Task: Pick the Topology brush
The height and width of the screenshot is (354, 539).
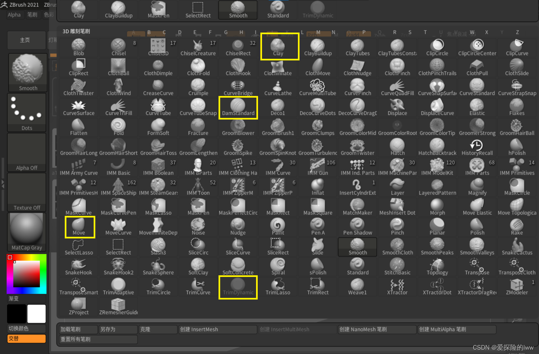Action: pos(437,266)
